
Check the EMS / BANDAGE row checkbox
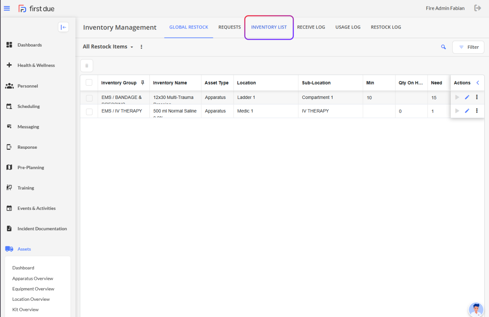[x=89, y=98]
